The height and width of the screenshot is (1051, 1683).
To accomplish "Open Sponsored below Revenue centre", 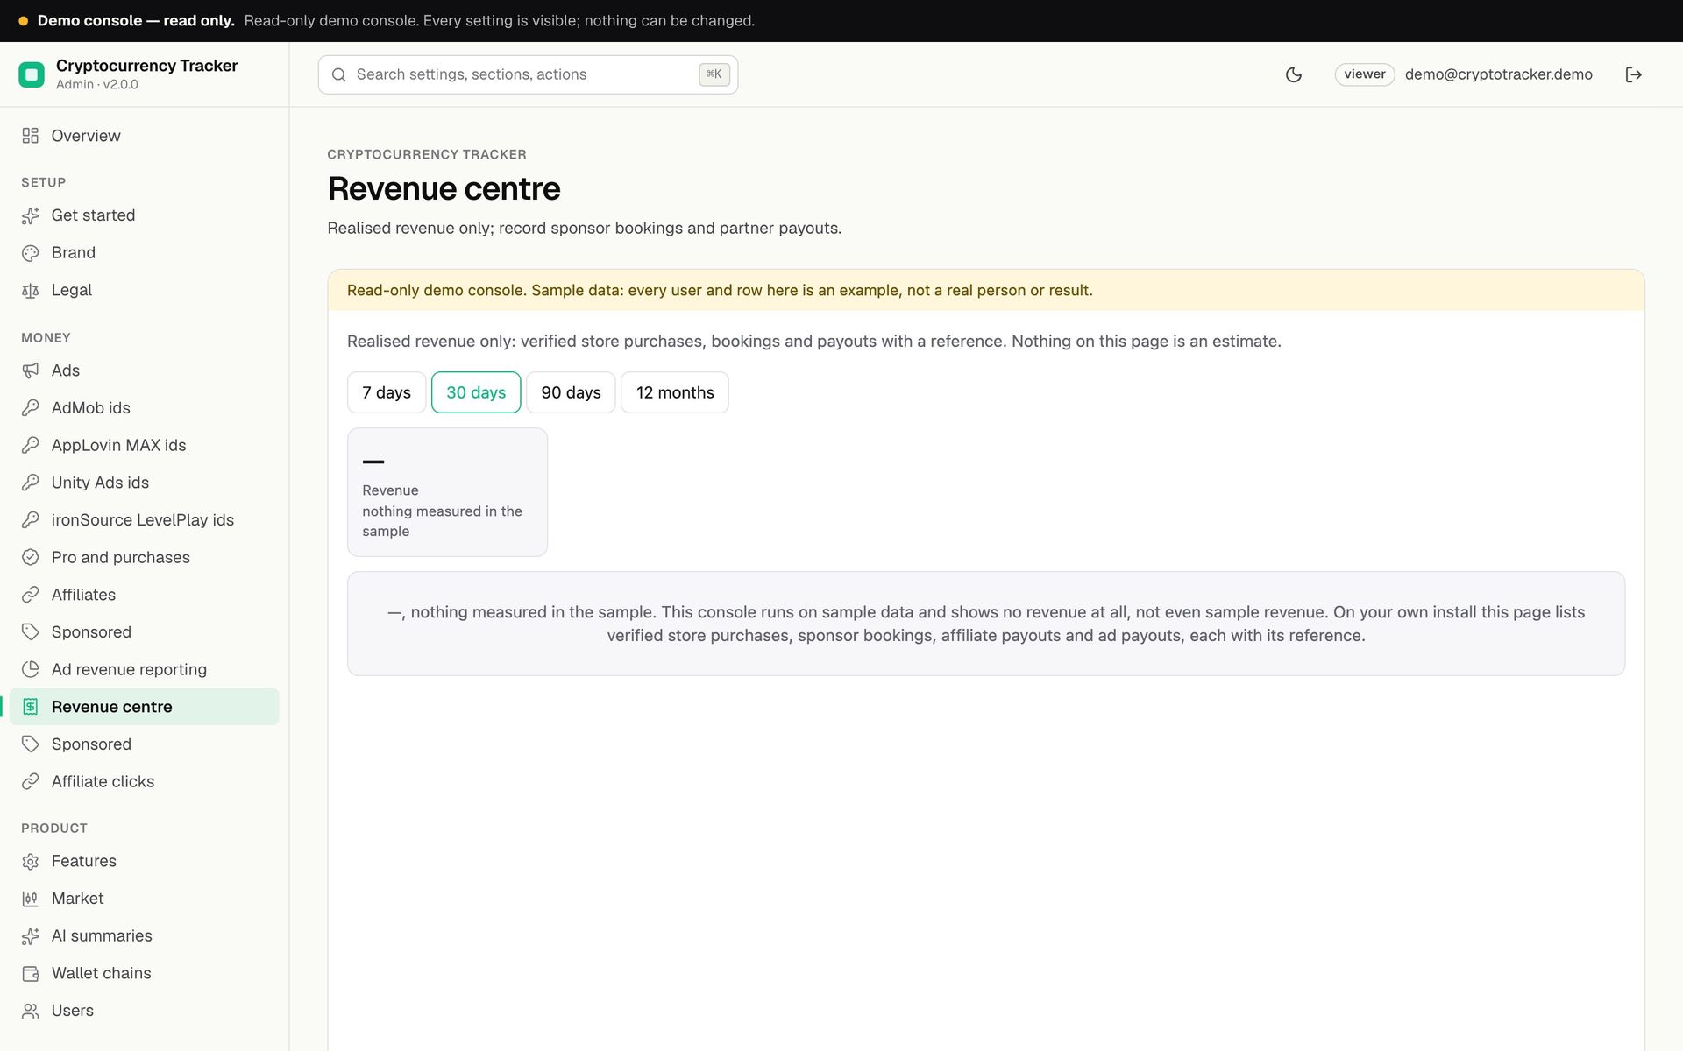I will pos(145,744).
